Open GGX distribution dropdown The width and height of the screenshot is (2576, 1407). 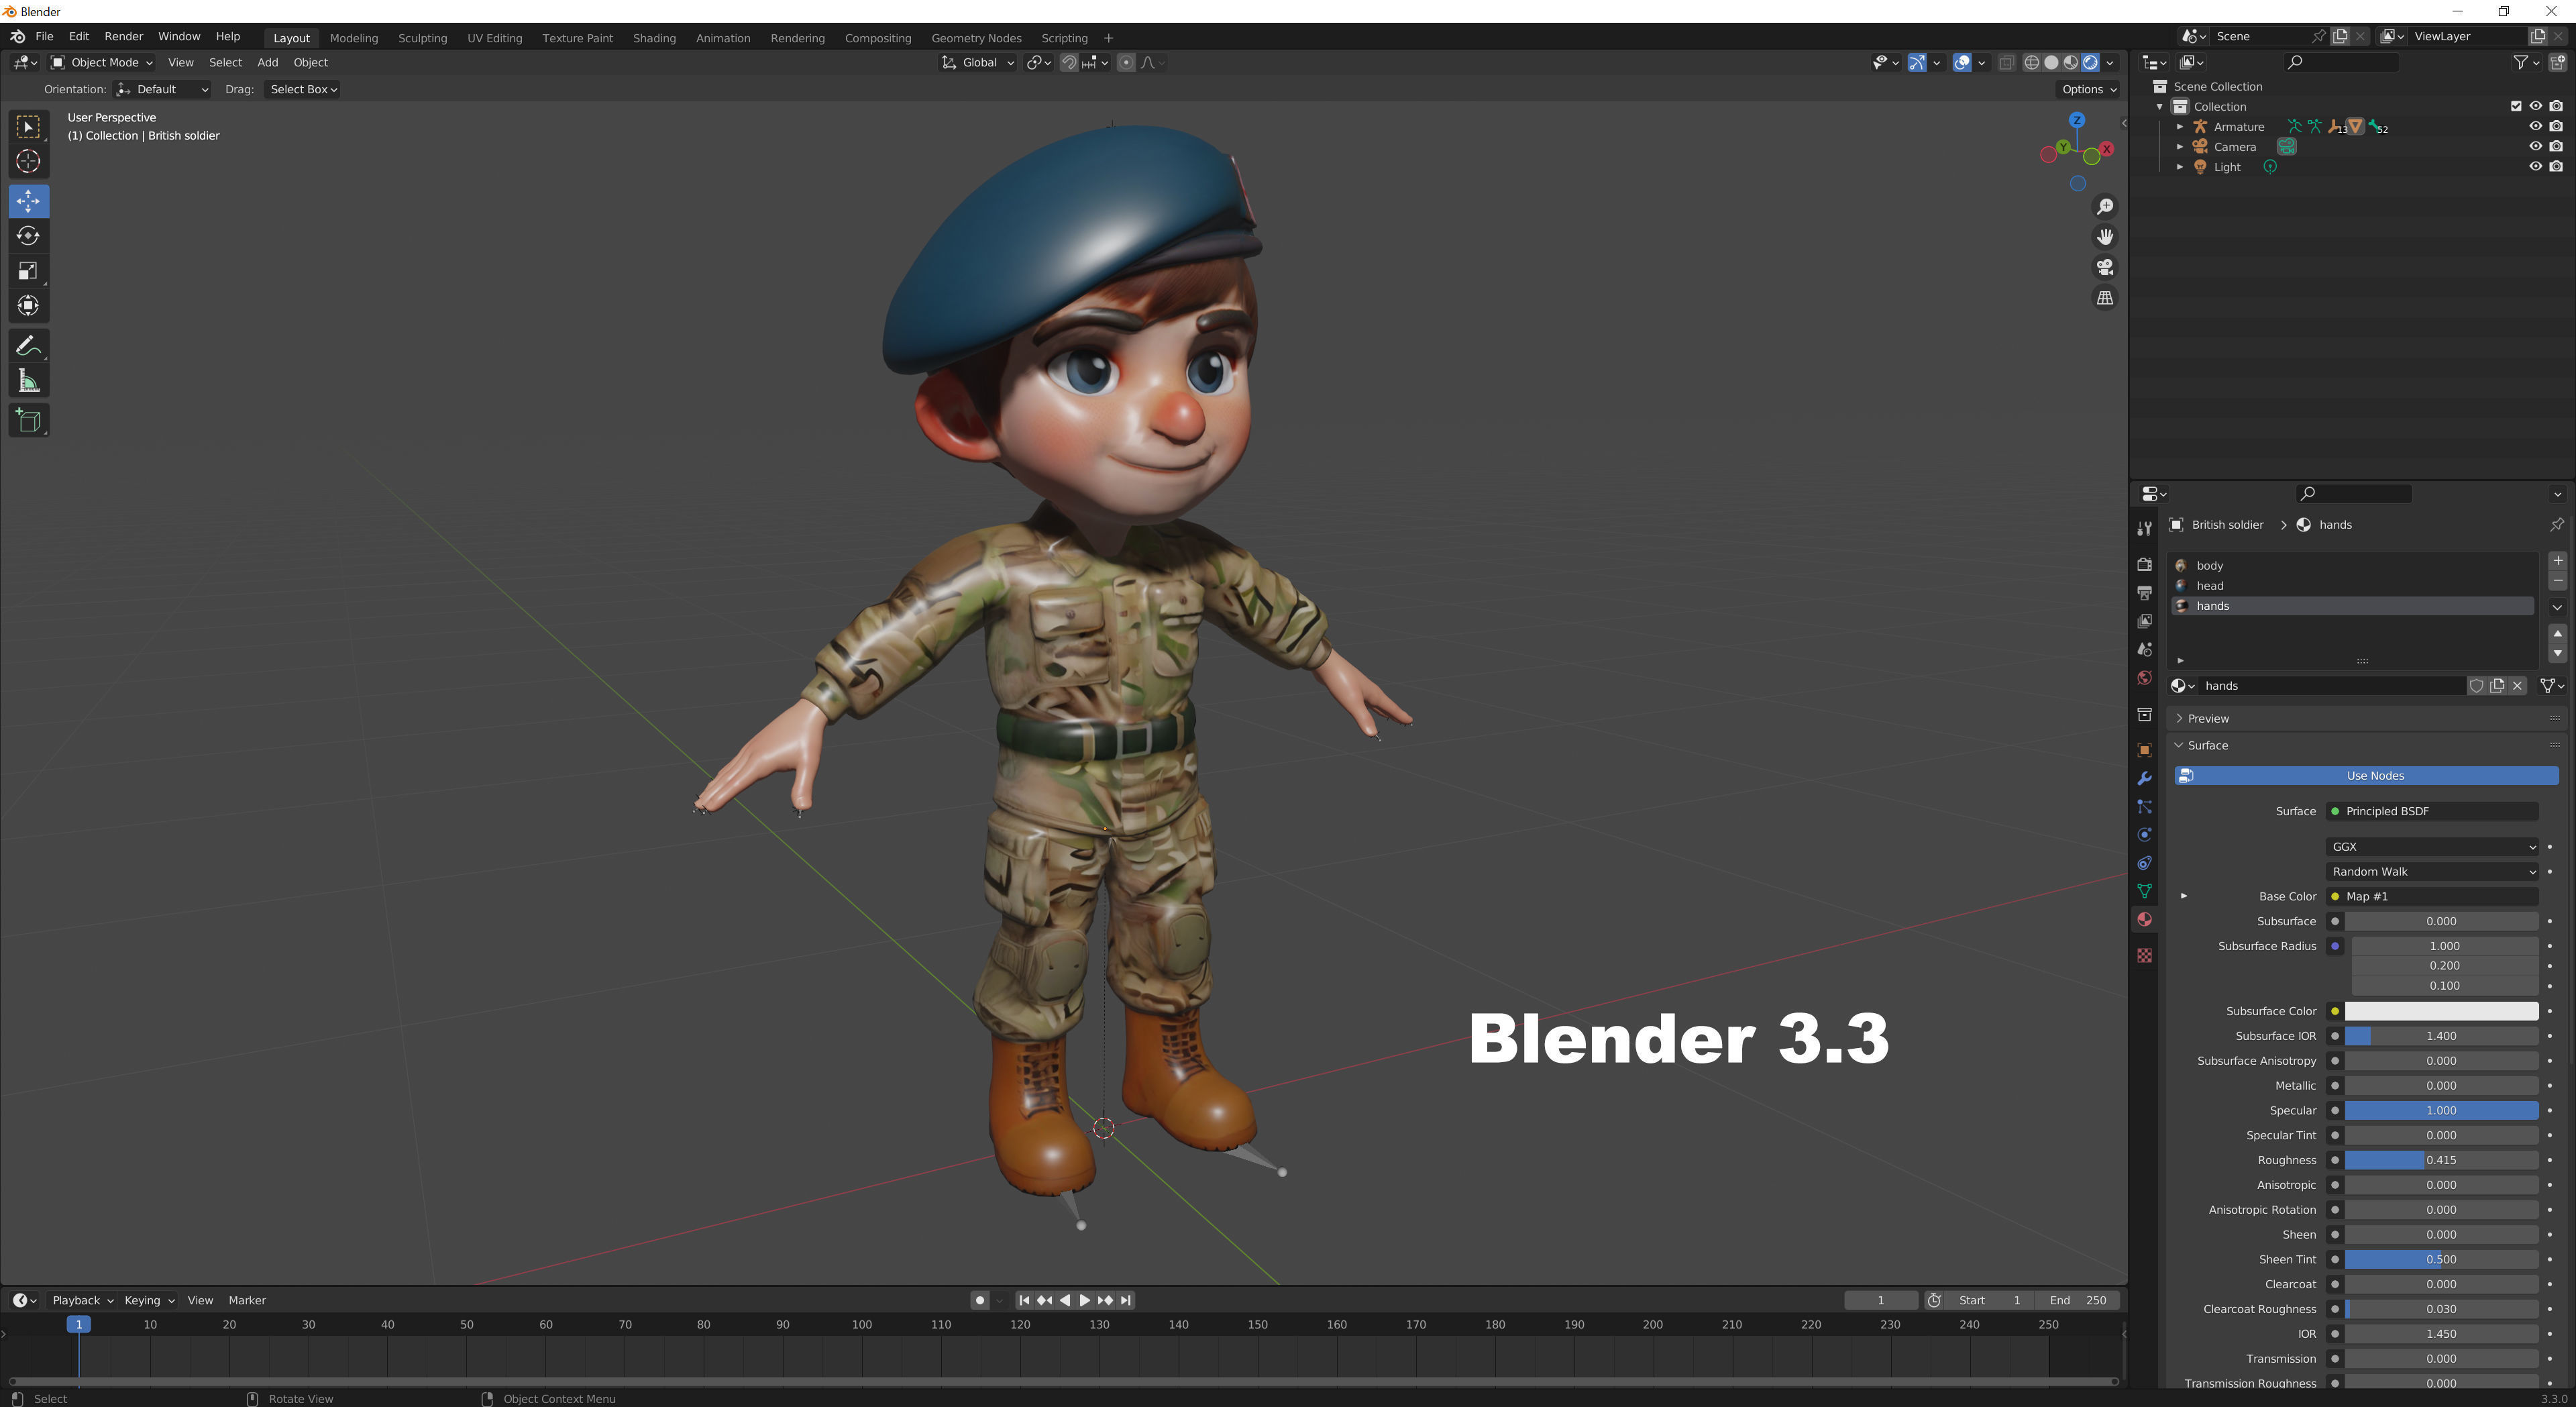[x=2431, y=847]
